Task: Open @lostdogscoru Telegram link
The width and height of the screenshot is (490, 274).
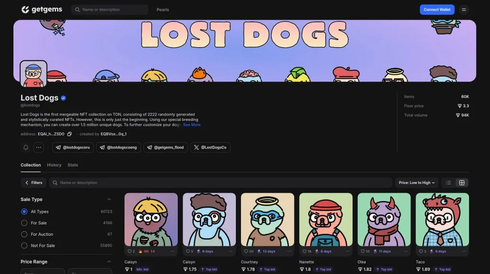Action: point(73,148)
